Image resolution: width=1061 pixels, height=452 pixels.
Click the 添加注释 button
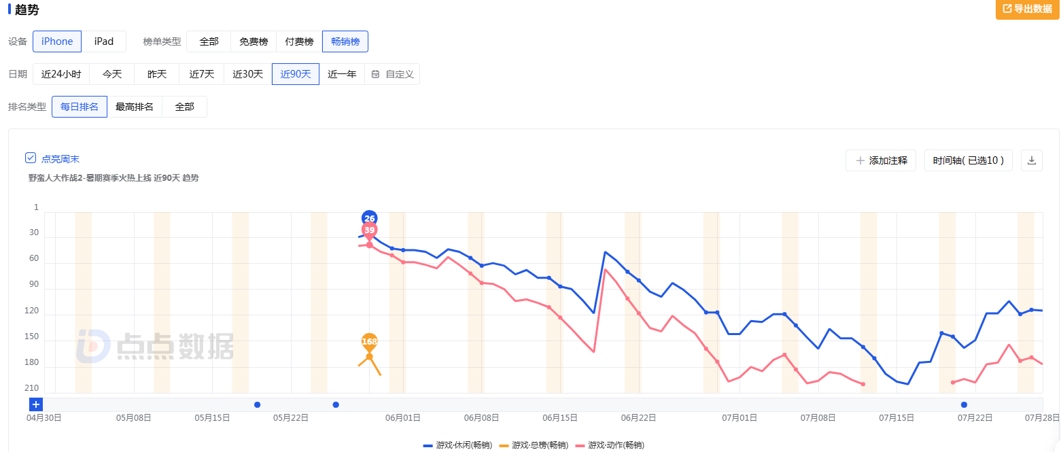(x=881, y=160)
